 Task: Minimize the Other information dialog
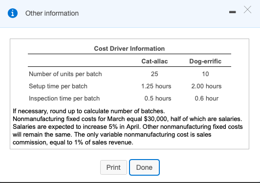click(x=232, y=12)
